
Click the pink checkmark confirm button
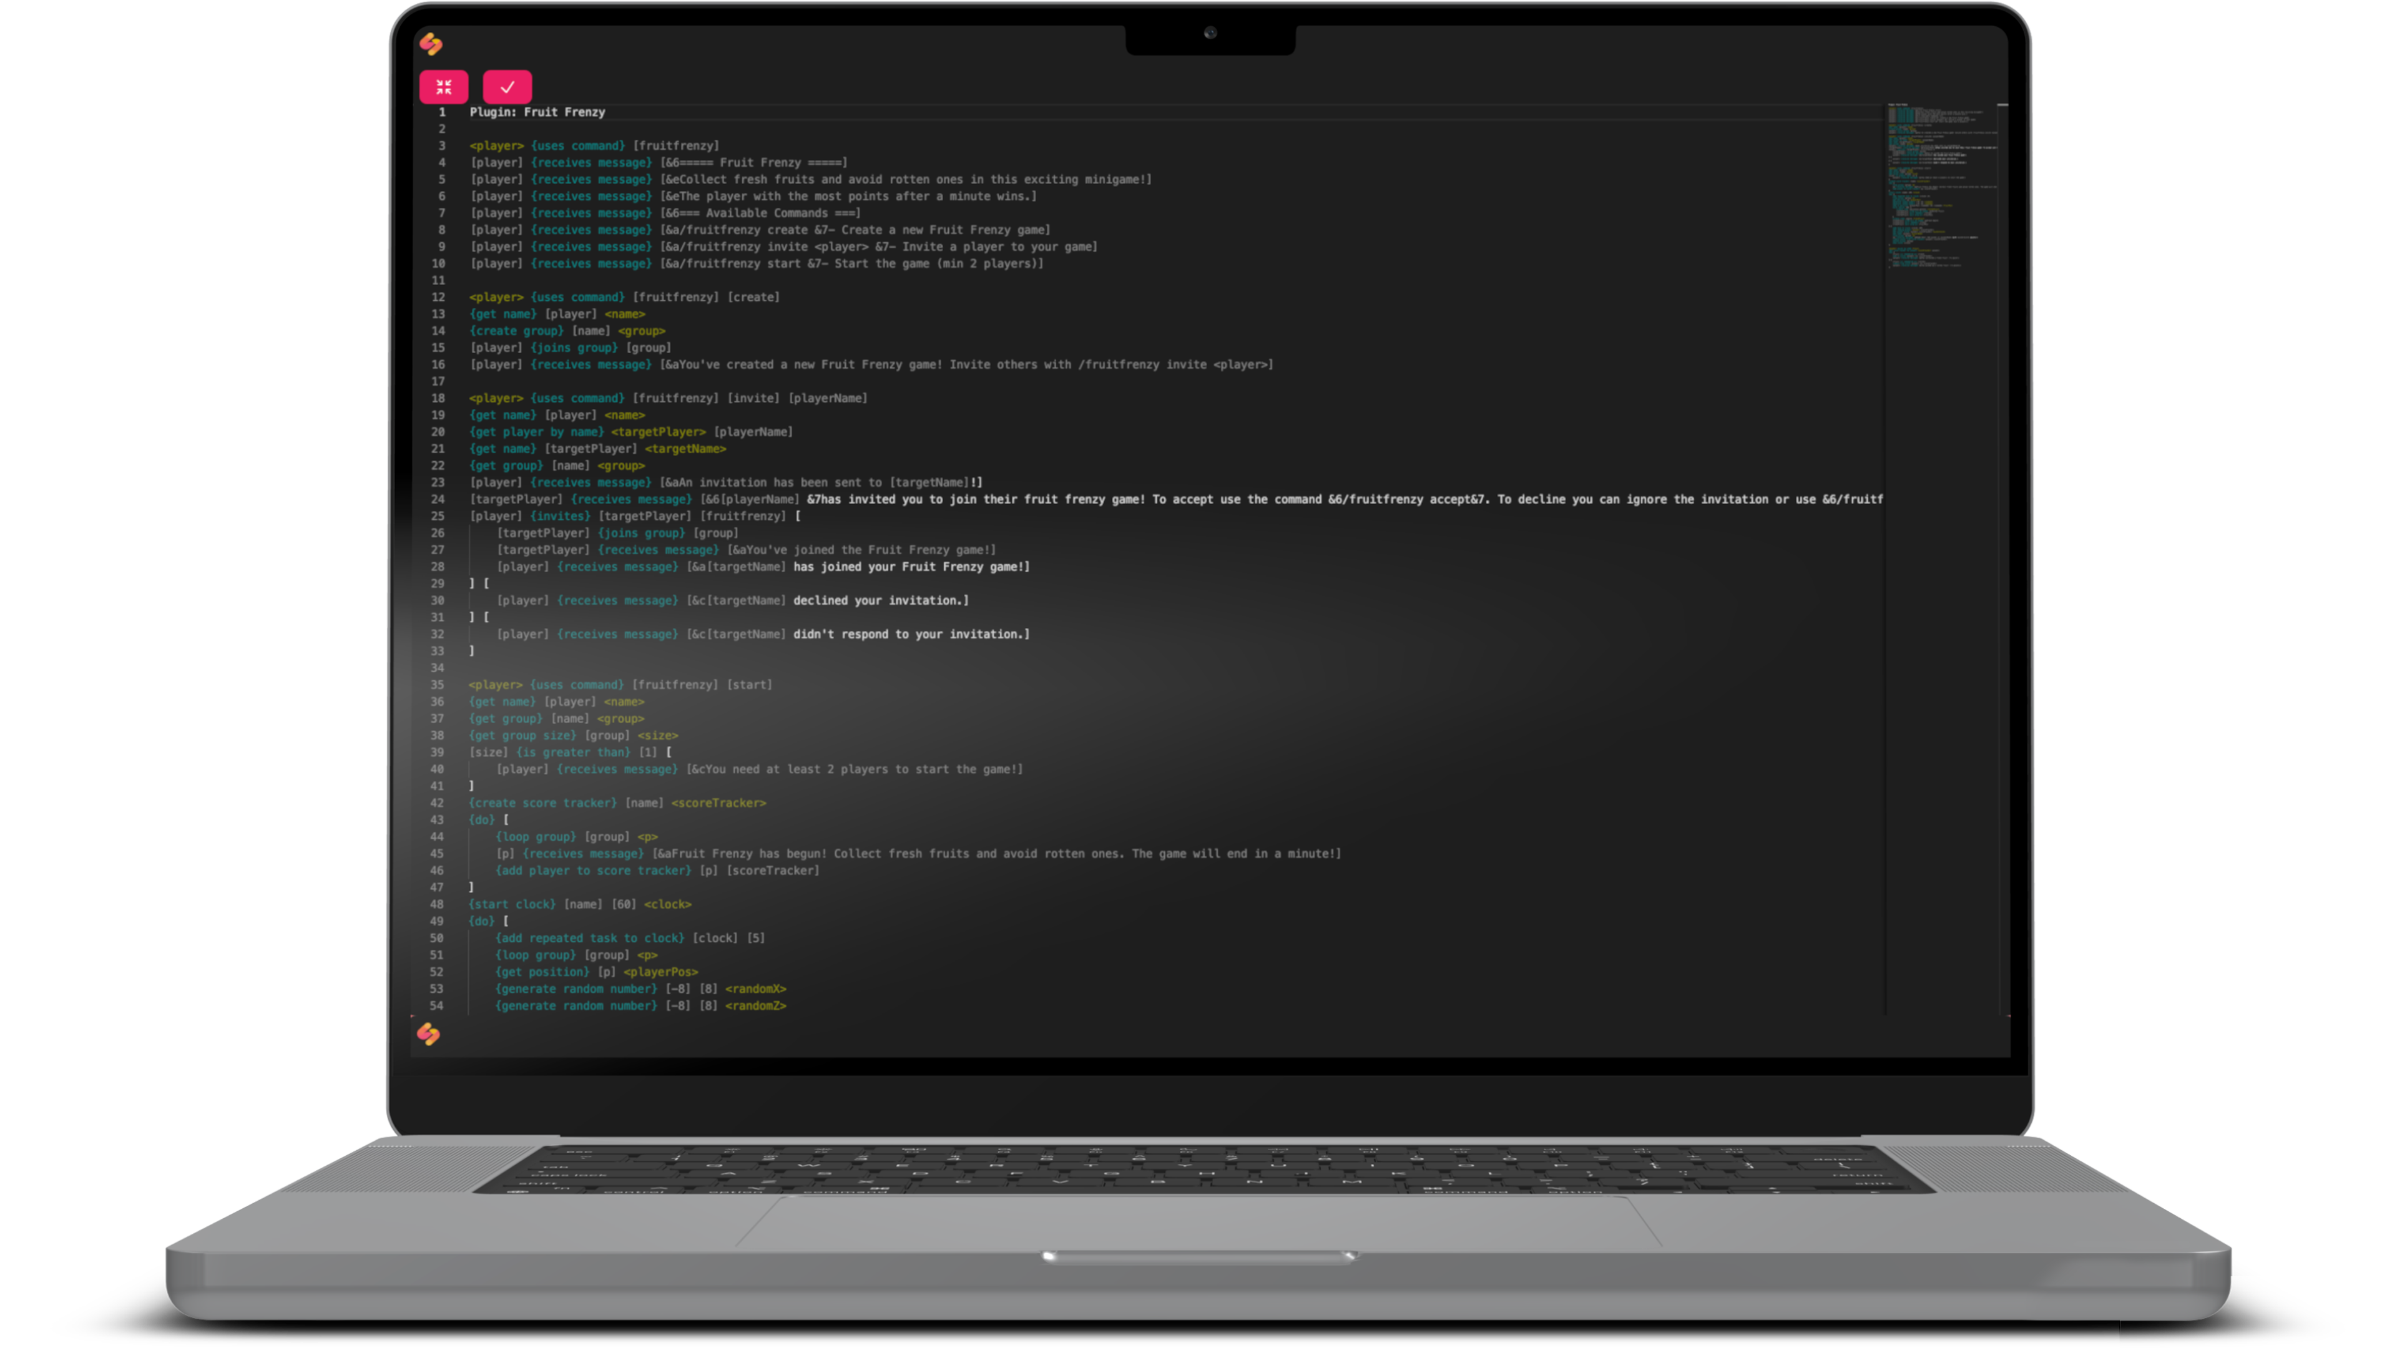[507, 87]
